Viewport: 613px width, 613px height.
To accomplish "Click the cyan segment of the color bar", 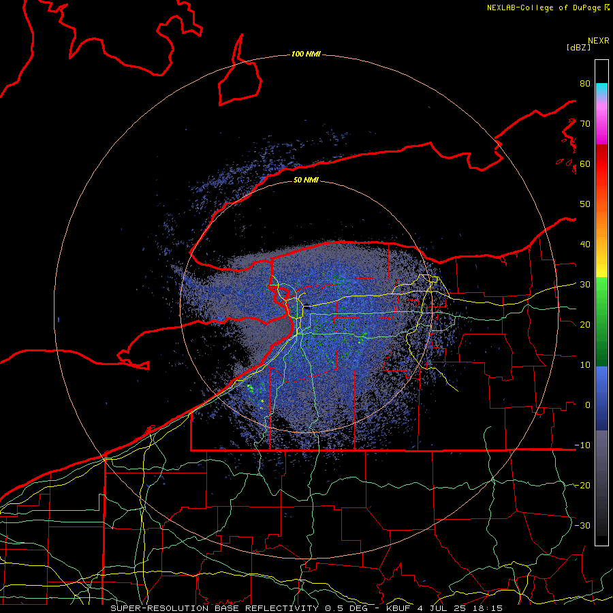I will coord(601,90).
